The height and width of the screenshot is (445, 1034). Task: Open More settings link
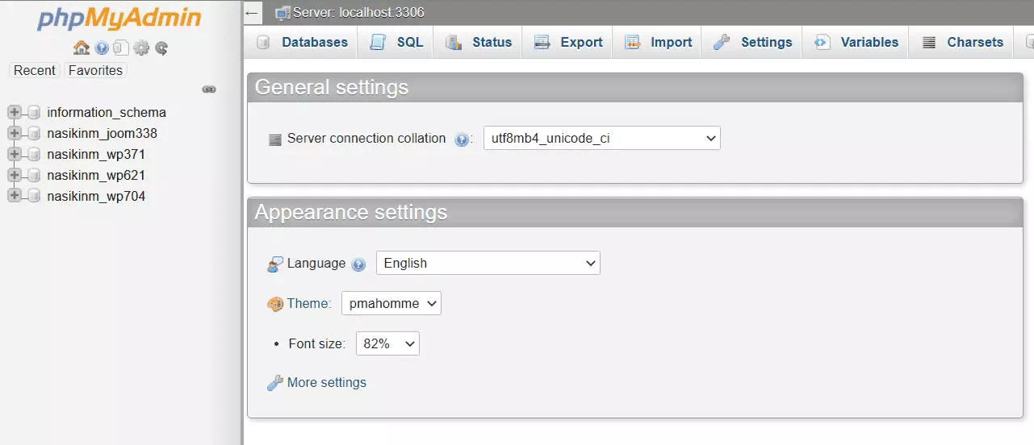pos(327,383)
